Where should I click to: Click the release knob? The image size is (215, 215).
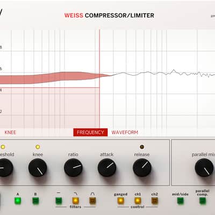142,168
